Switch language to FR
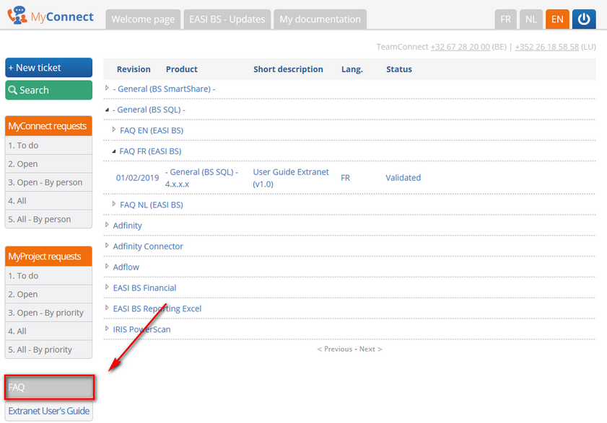 tap(506, 19)
